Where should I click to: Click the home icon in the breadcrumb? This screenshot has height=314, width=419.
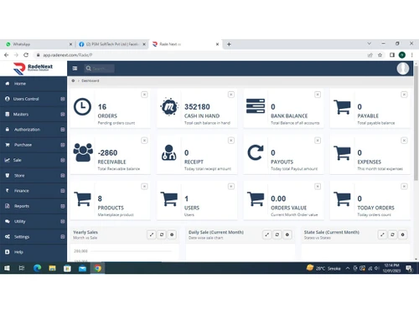73,80
